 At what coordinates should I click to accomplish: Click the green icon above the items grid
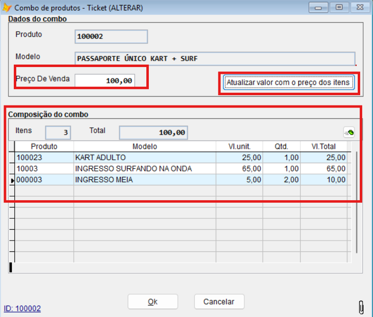[x=349, y=132]
